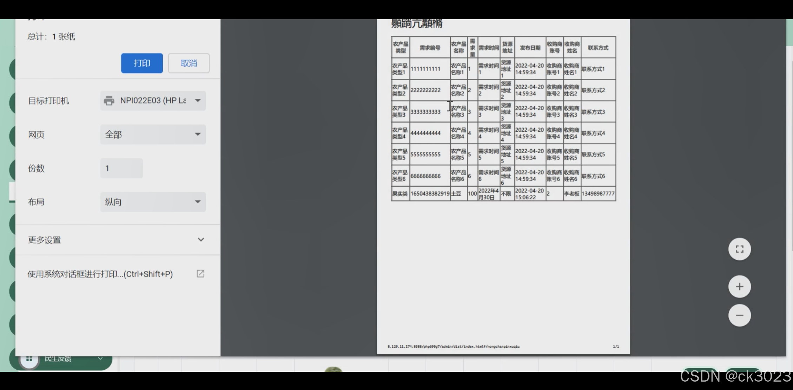The height and width of the screenshot is (390, 793).
Task: Click the page URL footer in preview
Action: point(453,347)
